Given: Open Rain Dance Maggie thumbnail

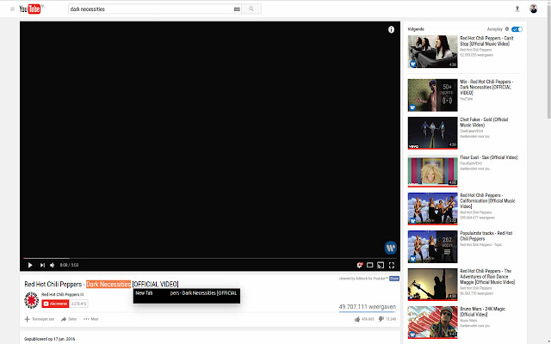Looking at the screenshot, I should pyautogui.click(x=432, y=285).
